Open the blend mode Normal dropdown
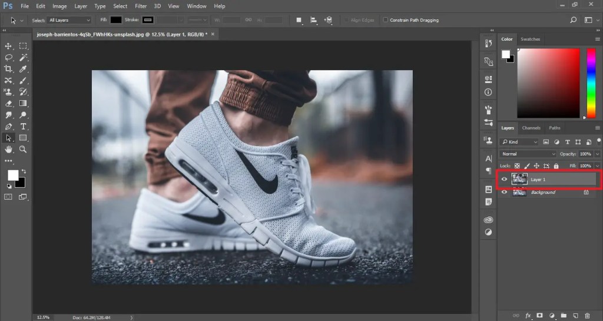The height and width of the screenshot is (321, 603). coord(528,154)
